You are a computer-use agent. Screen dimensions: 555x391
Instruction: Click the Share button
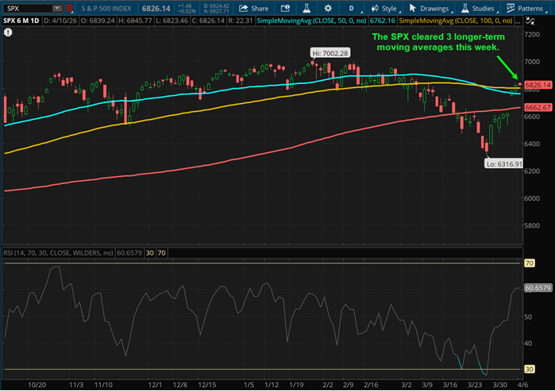pyautogui.click(x=253, y=9)
